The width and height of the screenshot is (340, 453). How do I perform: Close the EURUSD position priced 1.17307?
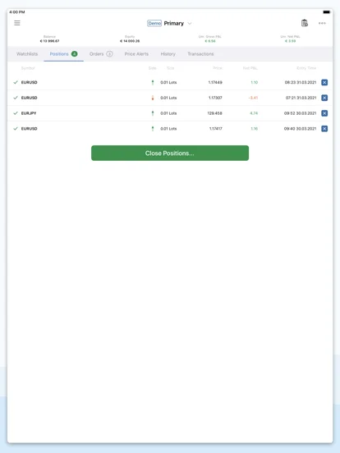click(x=324, y=98)
